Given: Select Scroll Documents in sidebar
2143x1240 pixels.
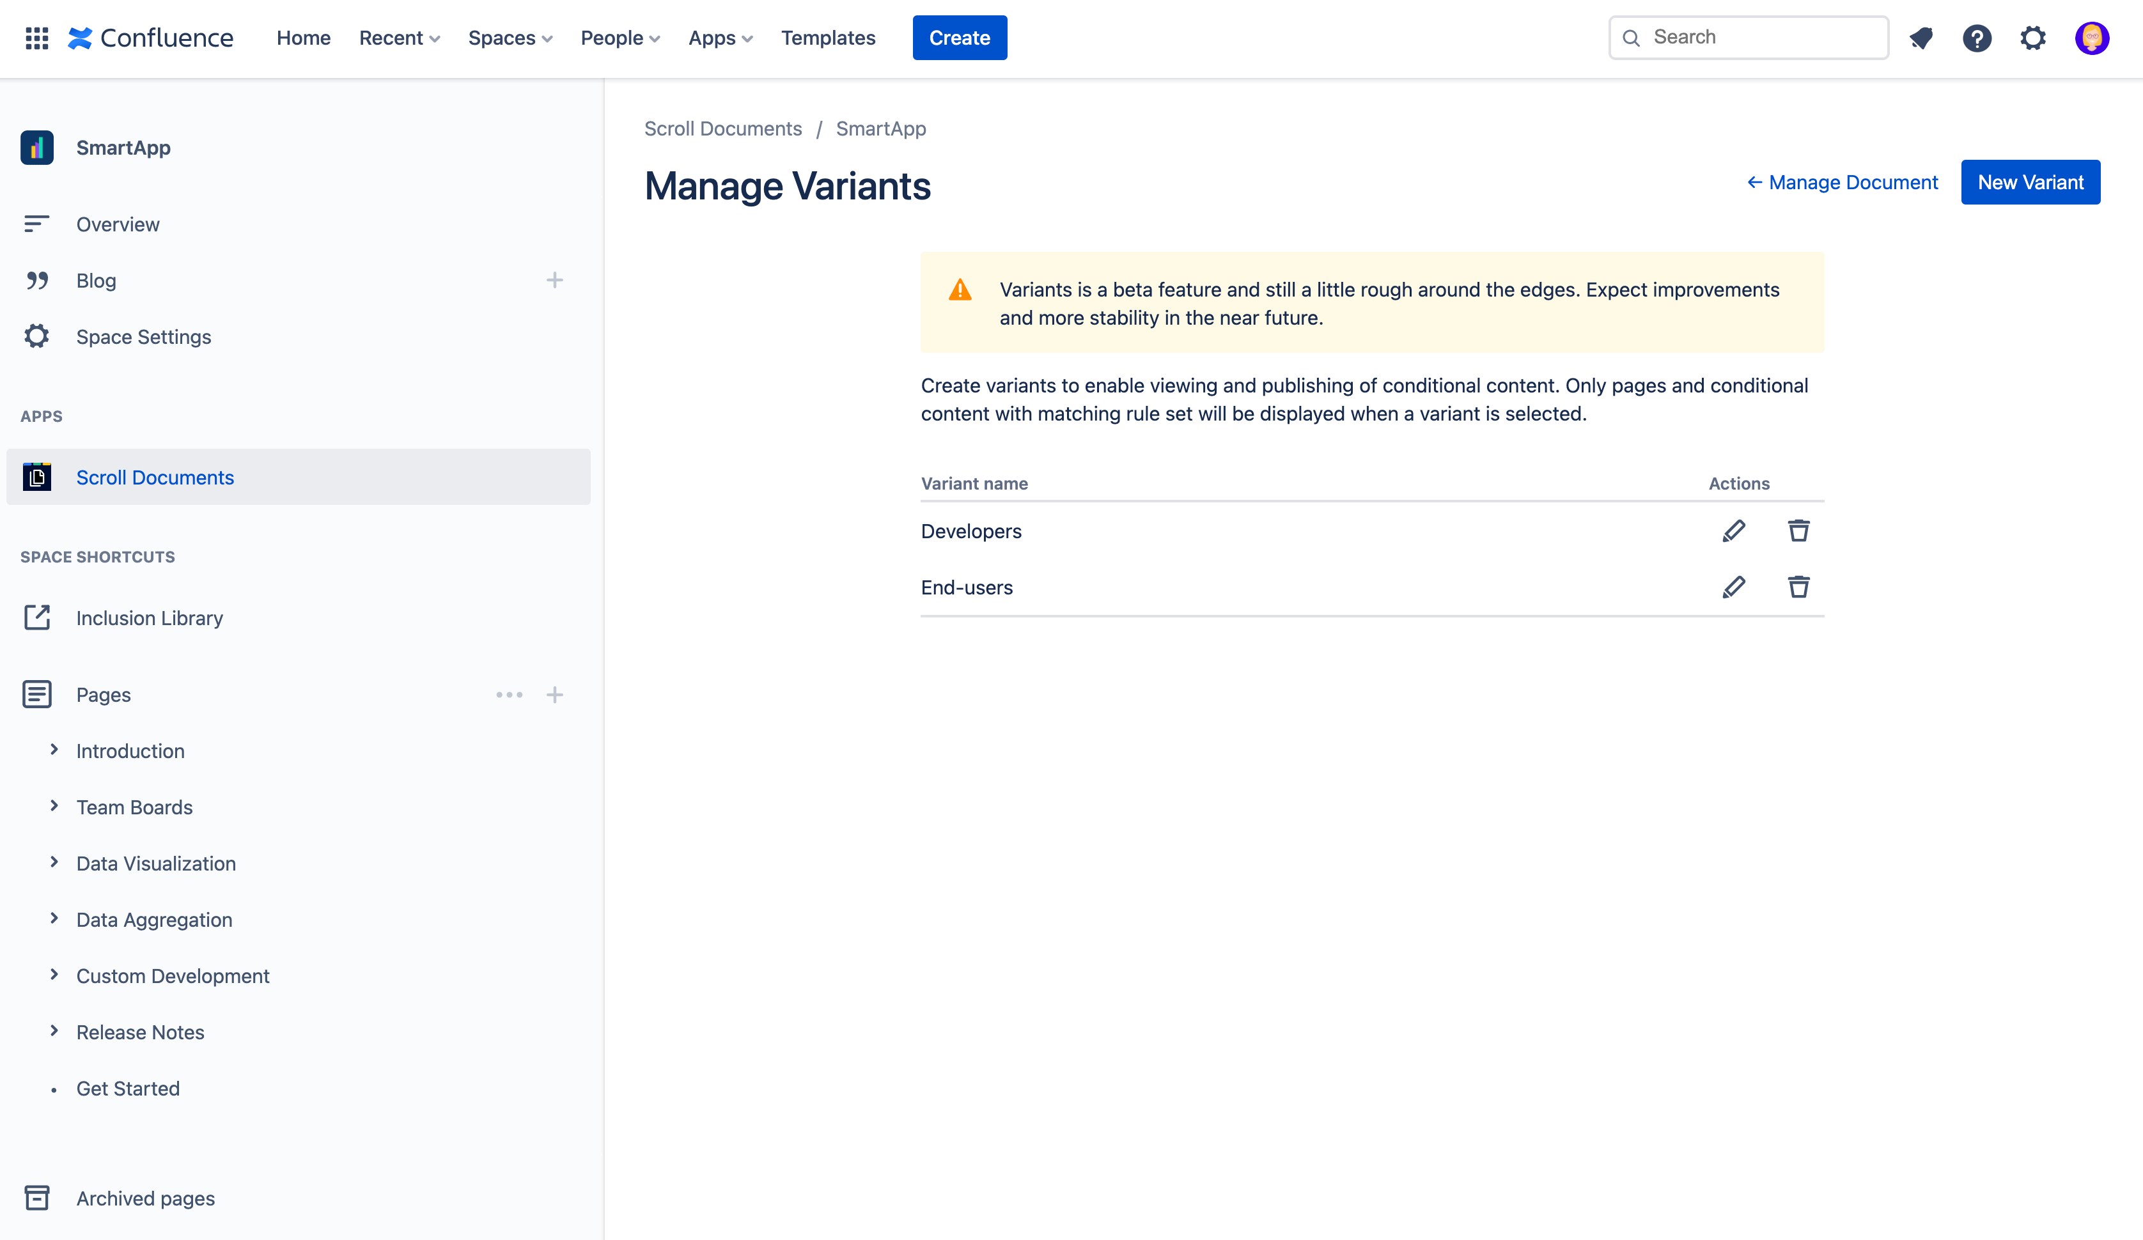Looking at the screenshot, I should tap(298, 476).
